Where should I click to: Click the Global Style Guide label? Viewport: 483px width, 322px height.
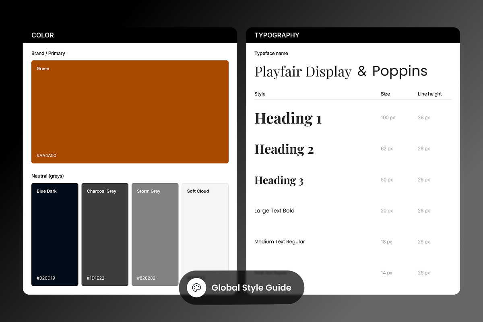click(251, 288)
